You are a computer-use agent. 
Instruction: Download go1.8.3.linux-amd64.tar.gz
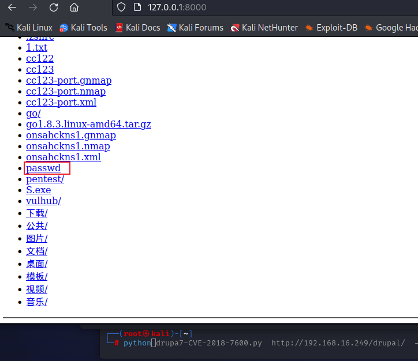point(88,125)
